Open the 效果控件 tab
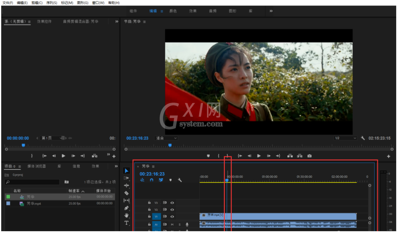 [x=44, y=21]
